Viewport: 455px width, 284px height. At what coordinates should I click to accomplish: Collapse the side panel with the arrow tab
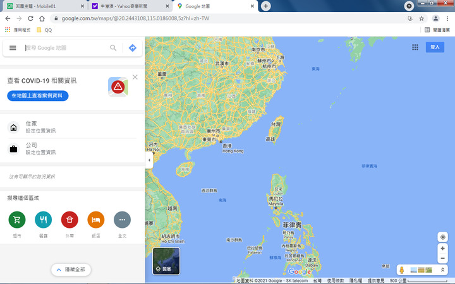tap(149, 160)
